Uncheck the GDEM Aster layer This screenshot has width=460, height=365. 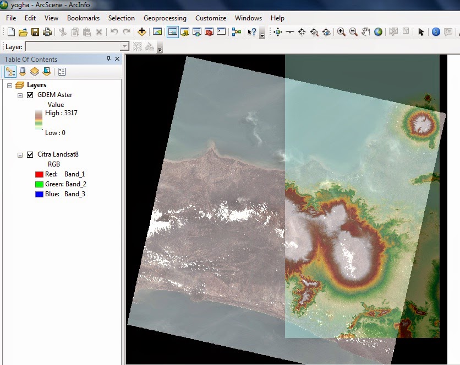coord(30,95)
